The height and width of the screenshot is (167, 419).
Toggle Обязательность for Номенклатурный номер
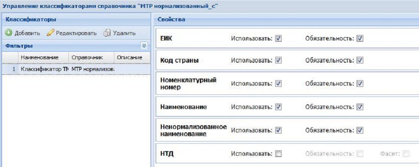[360, 83]
